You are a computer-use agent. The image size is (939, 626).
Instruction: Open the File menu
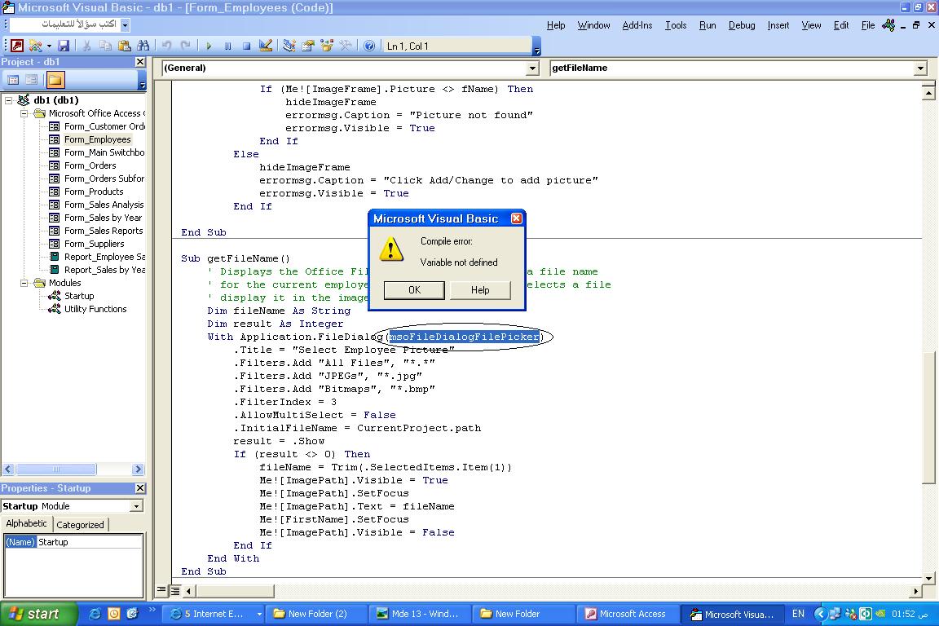[868, 25]
